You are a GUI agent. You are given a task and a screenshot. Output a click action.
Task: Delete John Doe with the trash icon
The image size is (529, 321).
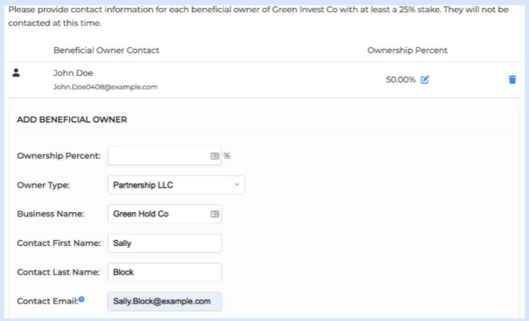(512, 79)
